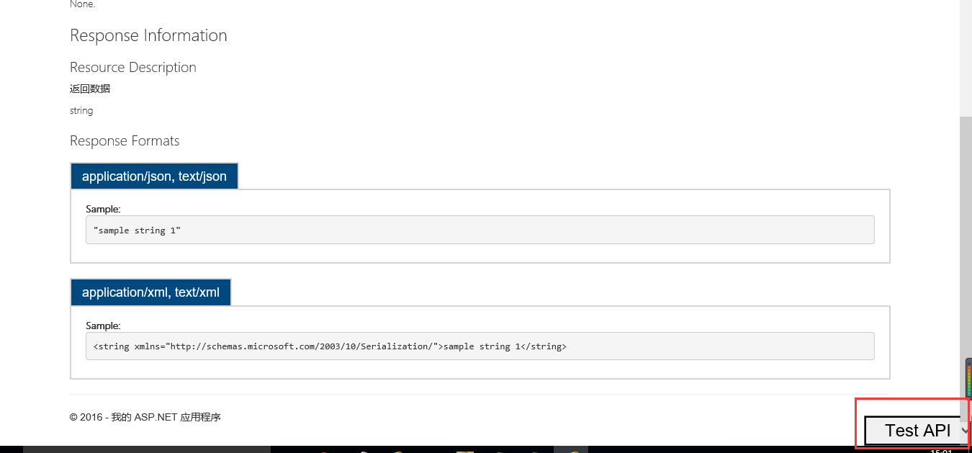
Task: Click the Test API button
Action: (x=917, y=431)
